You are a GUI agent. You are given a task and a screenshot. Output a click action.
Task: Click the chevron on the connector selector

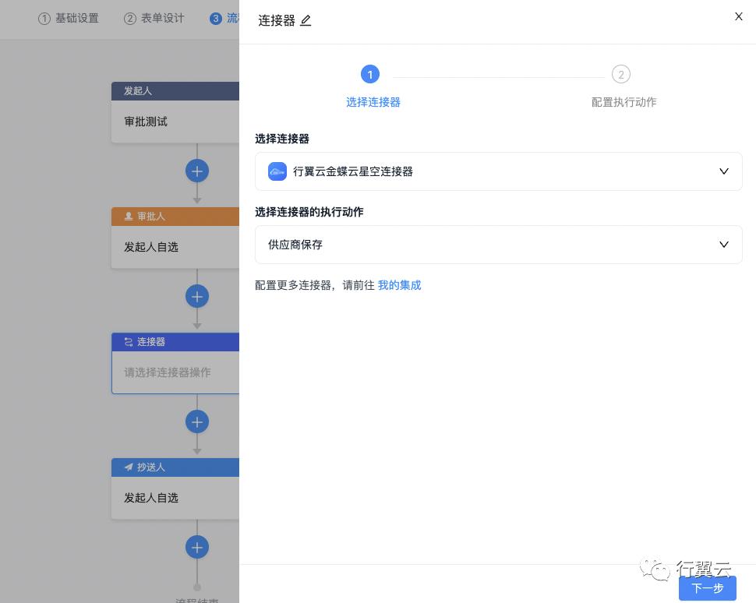coord(723,171)
